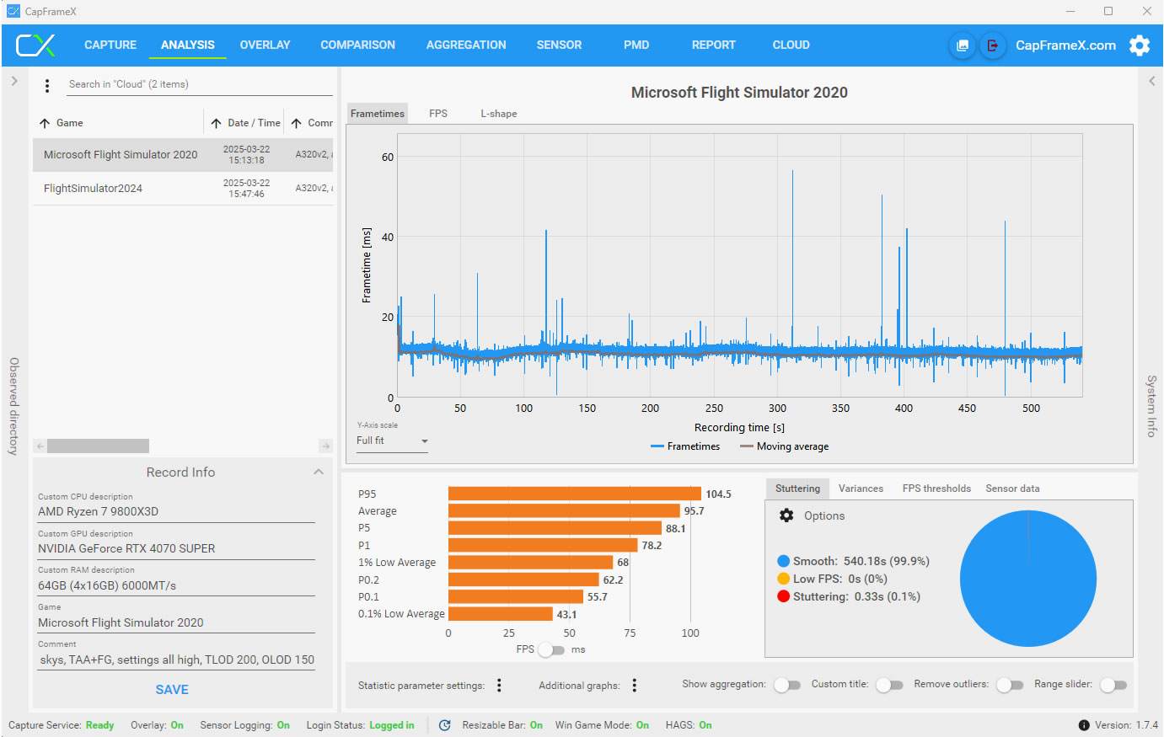
Task: Open Statistic parameter settings three-dot menu
Action: click(499, 686)
